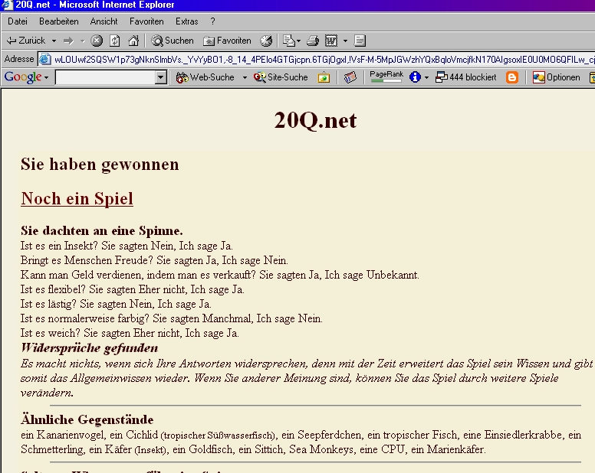Click the 'Ist es flexibel?' line
This screenshot has width=595, height=473.
[x=133, y=289]
